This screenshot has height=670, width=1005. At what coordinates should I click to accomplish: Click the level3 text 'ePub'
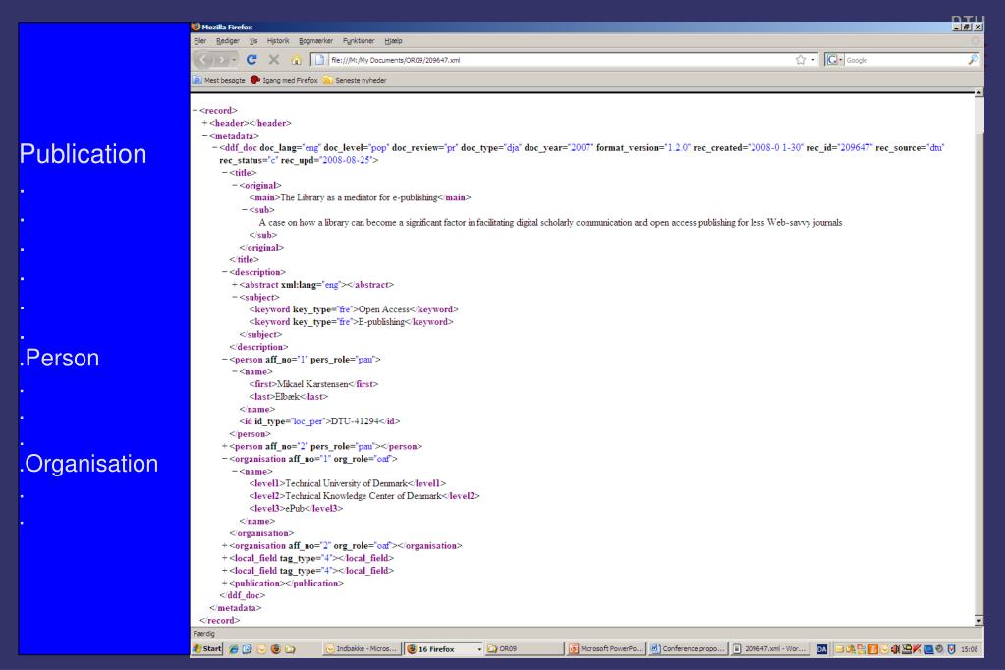pos(294,509)
